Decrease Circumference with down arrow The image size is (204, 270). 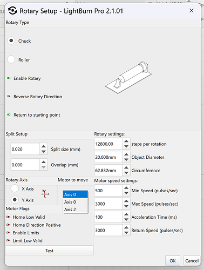click(126, 173)
